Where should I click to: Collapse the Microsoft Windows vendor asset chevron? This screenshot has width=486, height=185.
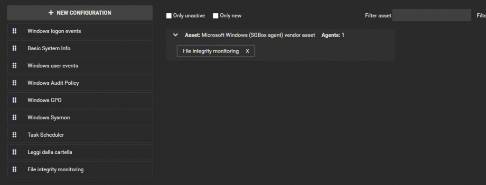point(176,35)
